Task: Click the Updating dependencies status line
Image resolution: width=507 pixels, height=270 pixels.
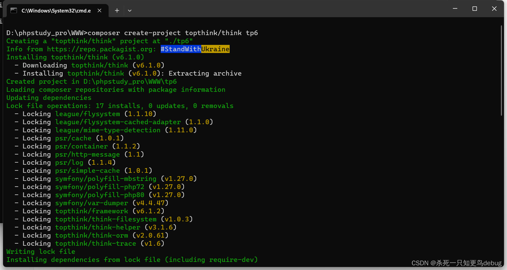Action: click(x=48, y=98)
